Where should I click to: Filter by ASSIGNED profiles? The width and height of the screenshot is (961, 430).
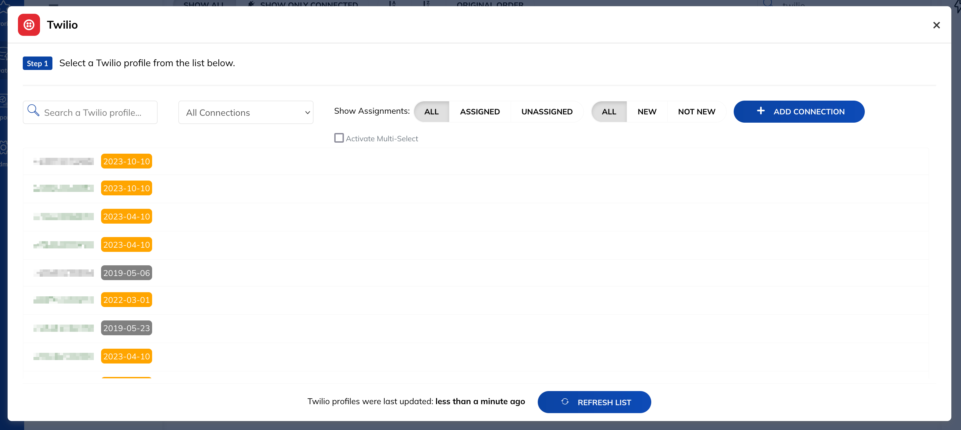tap(480, 112)
